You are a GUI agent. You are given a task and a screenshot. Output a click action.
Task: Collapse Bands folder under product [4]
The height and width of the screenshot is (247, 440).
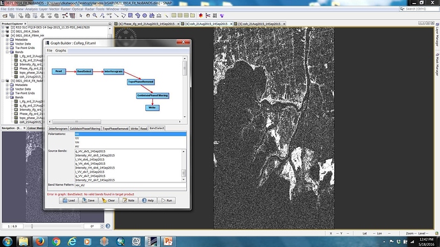point(7,52)
